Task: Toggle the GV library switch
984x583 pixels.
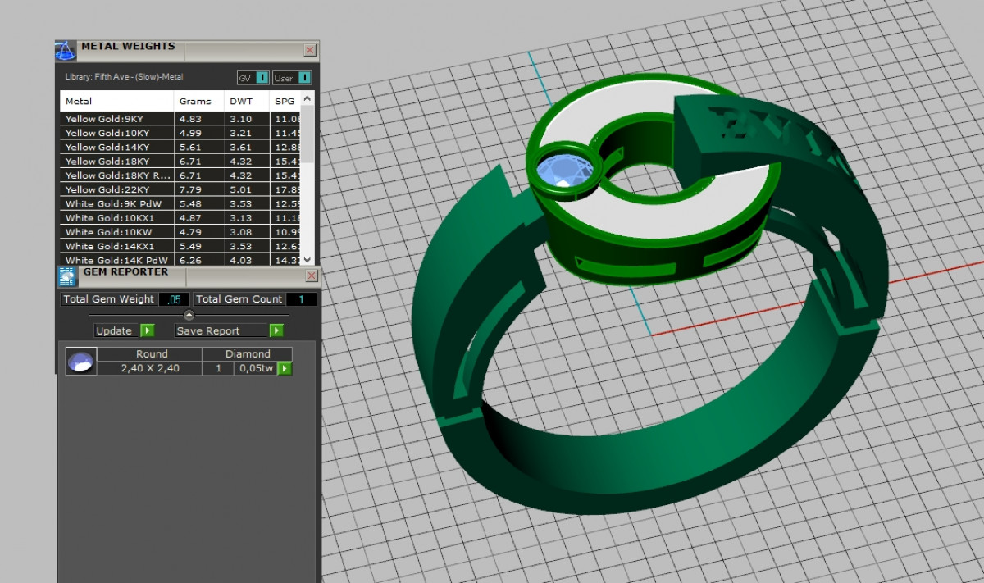Action: pos(262,78)
